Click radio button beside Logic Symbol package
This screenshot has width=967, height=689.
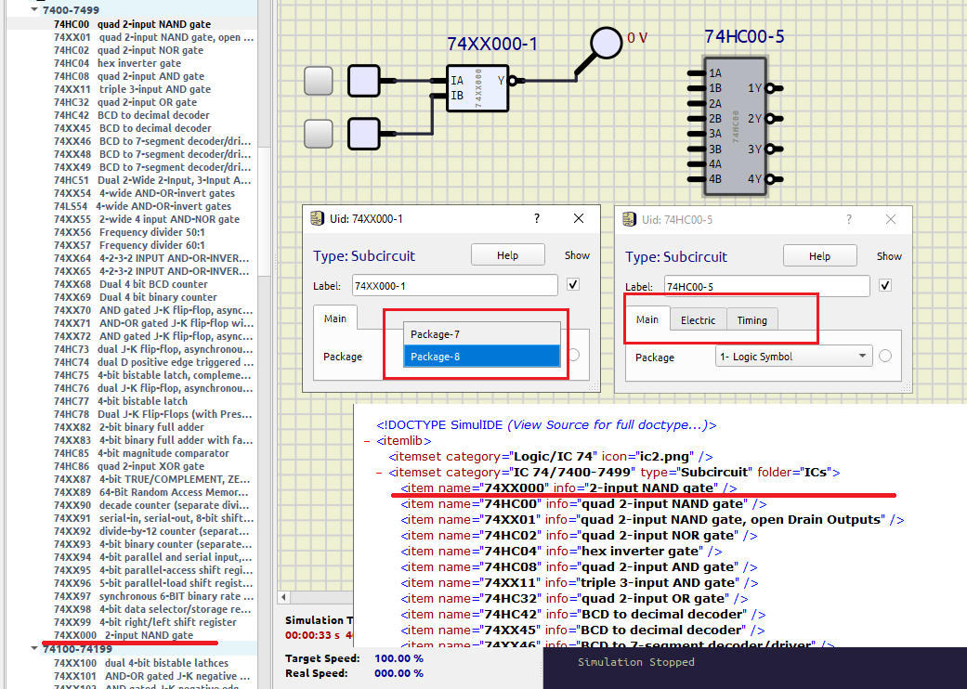[885, 356]
